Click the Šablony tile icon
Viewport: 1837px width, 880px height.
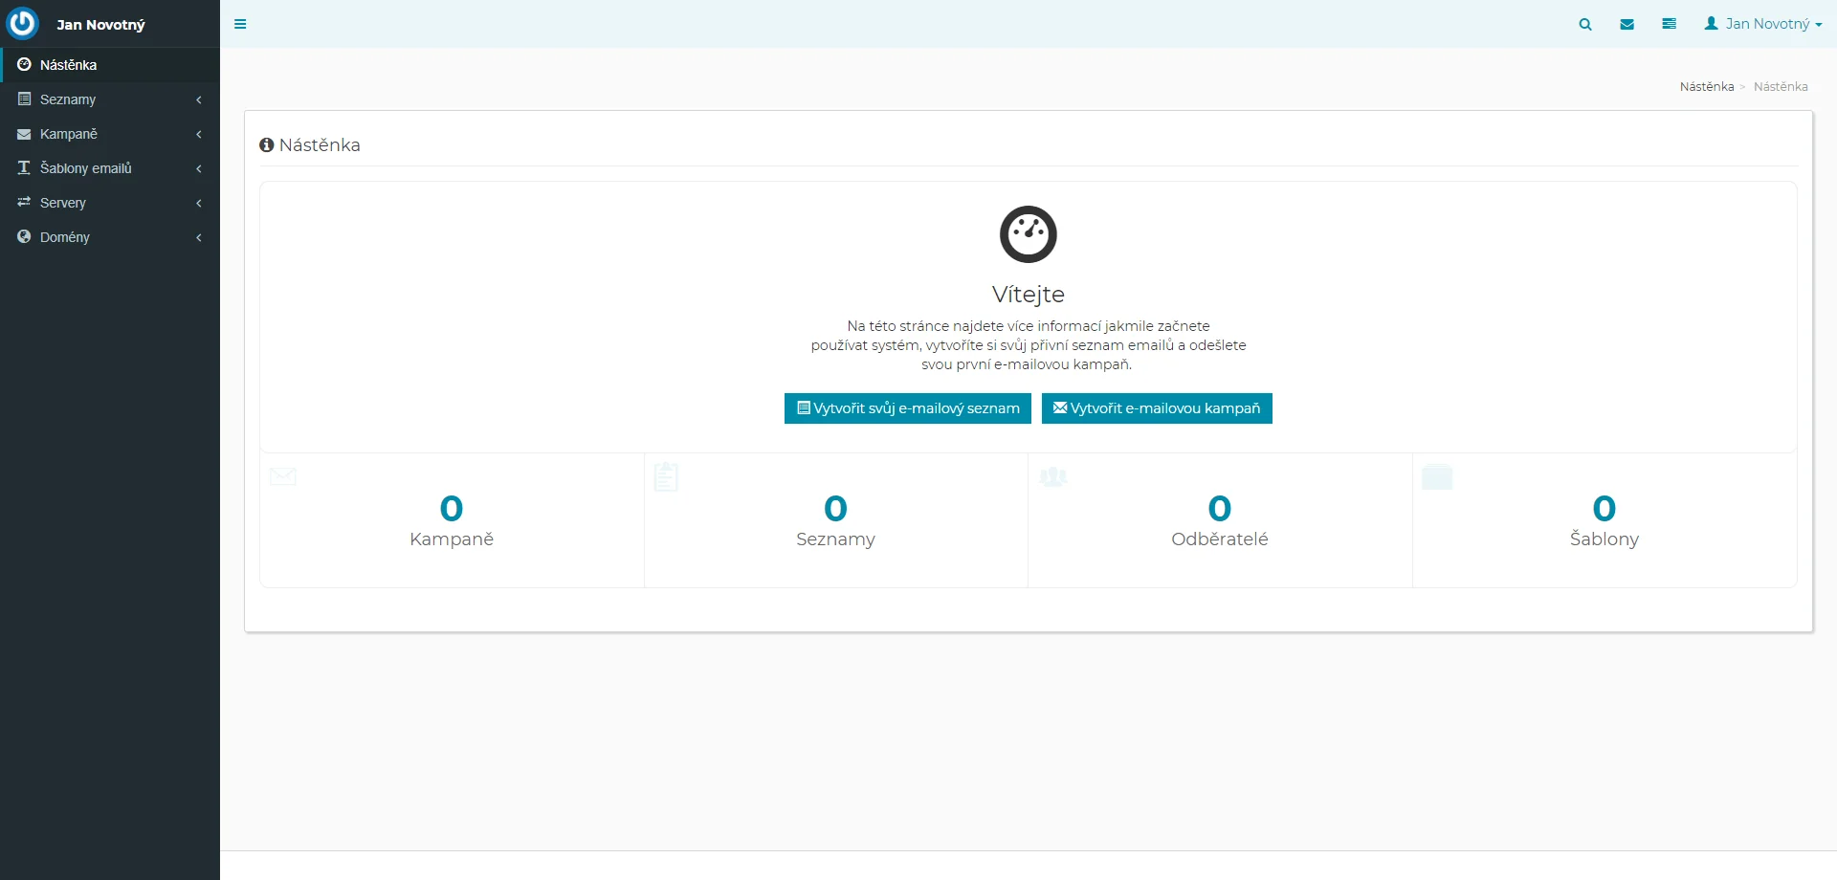tap(1436, 476)
